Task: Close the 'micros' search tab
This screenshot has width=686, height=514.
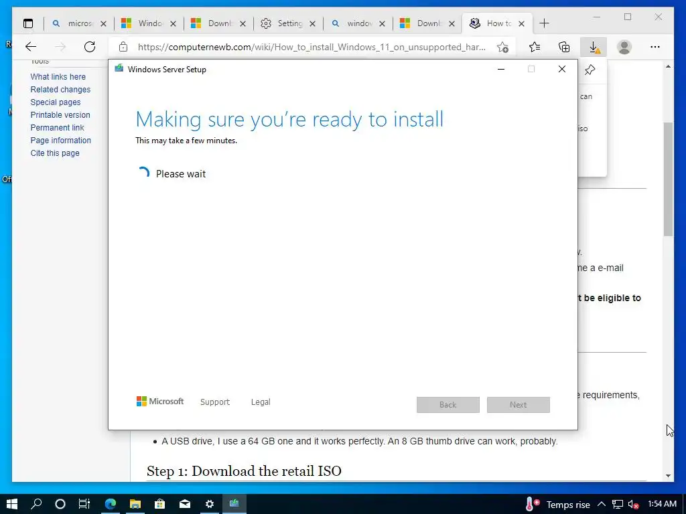Action: tap(103, 23)
